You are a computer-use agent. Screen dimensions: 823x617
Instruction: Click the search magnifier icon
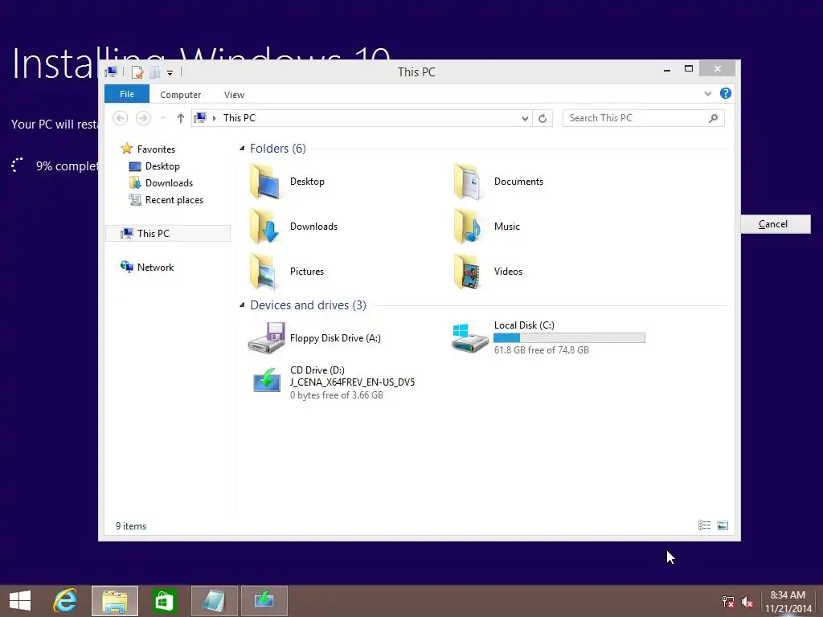coord(714,118)
